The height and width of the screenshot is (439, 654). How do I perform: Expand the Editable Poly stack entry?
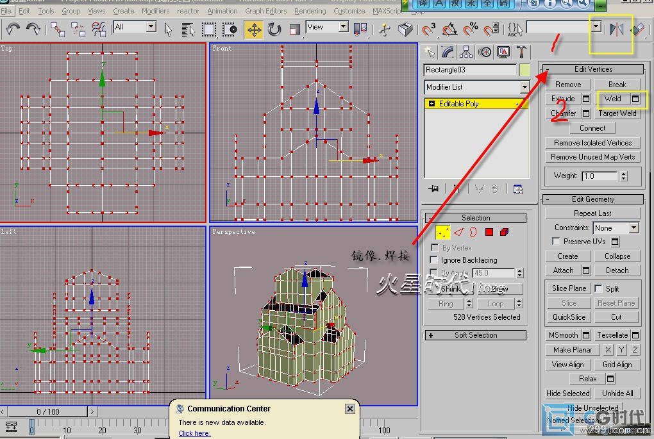432,103
